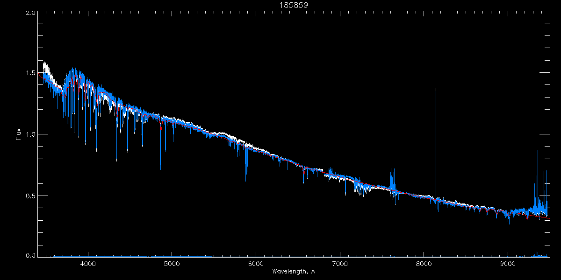Click the 0.5 y-axis tick label
This screenshot has height=280, width=561.
(31, 195)
